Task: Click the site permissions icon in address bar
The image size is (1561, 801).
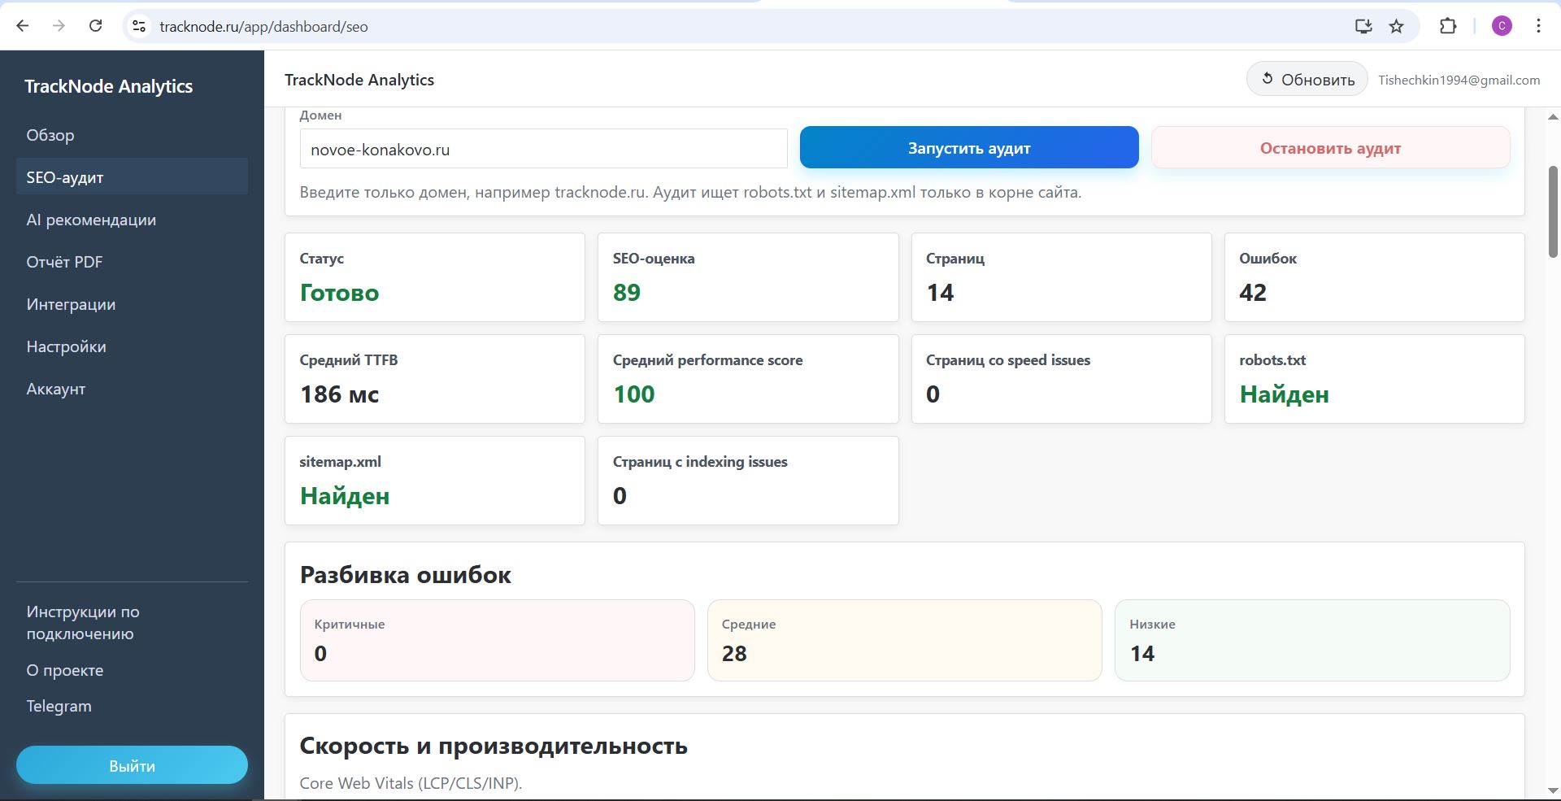Action: point(139,25)
